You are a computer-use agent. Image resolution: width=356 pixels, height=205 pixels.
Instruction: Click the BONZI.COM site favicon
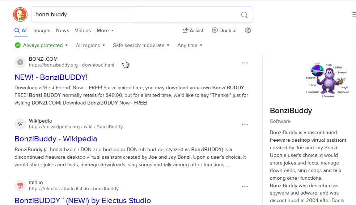point(20,62)
